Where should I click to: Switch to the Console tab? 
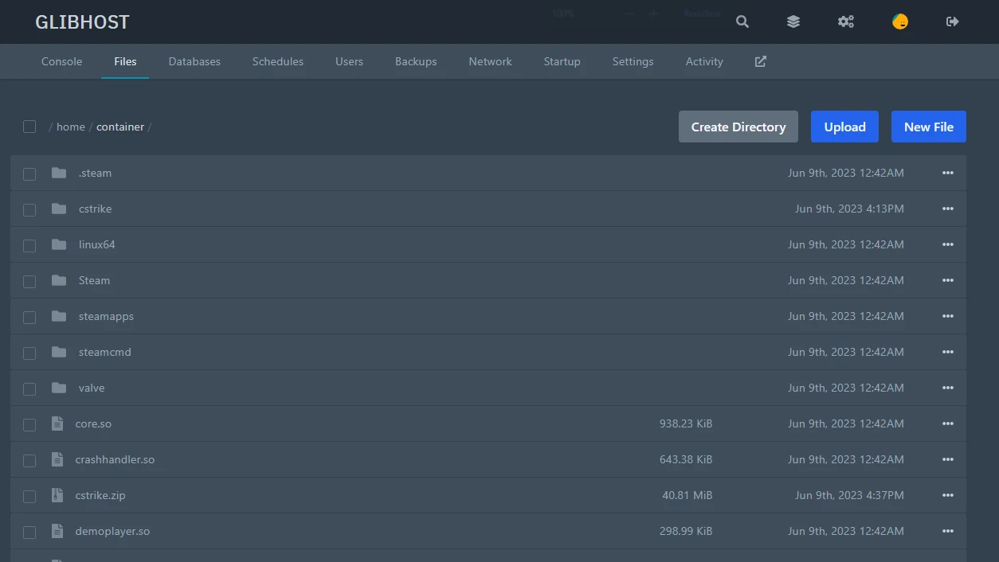61,61
